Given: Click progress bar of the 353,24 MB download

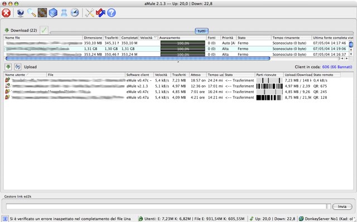Looking at the screenshot, I should pyautogui.click(x=182, y=55).
